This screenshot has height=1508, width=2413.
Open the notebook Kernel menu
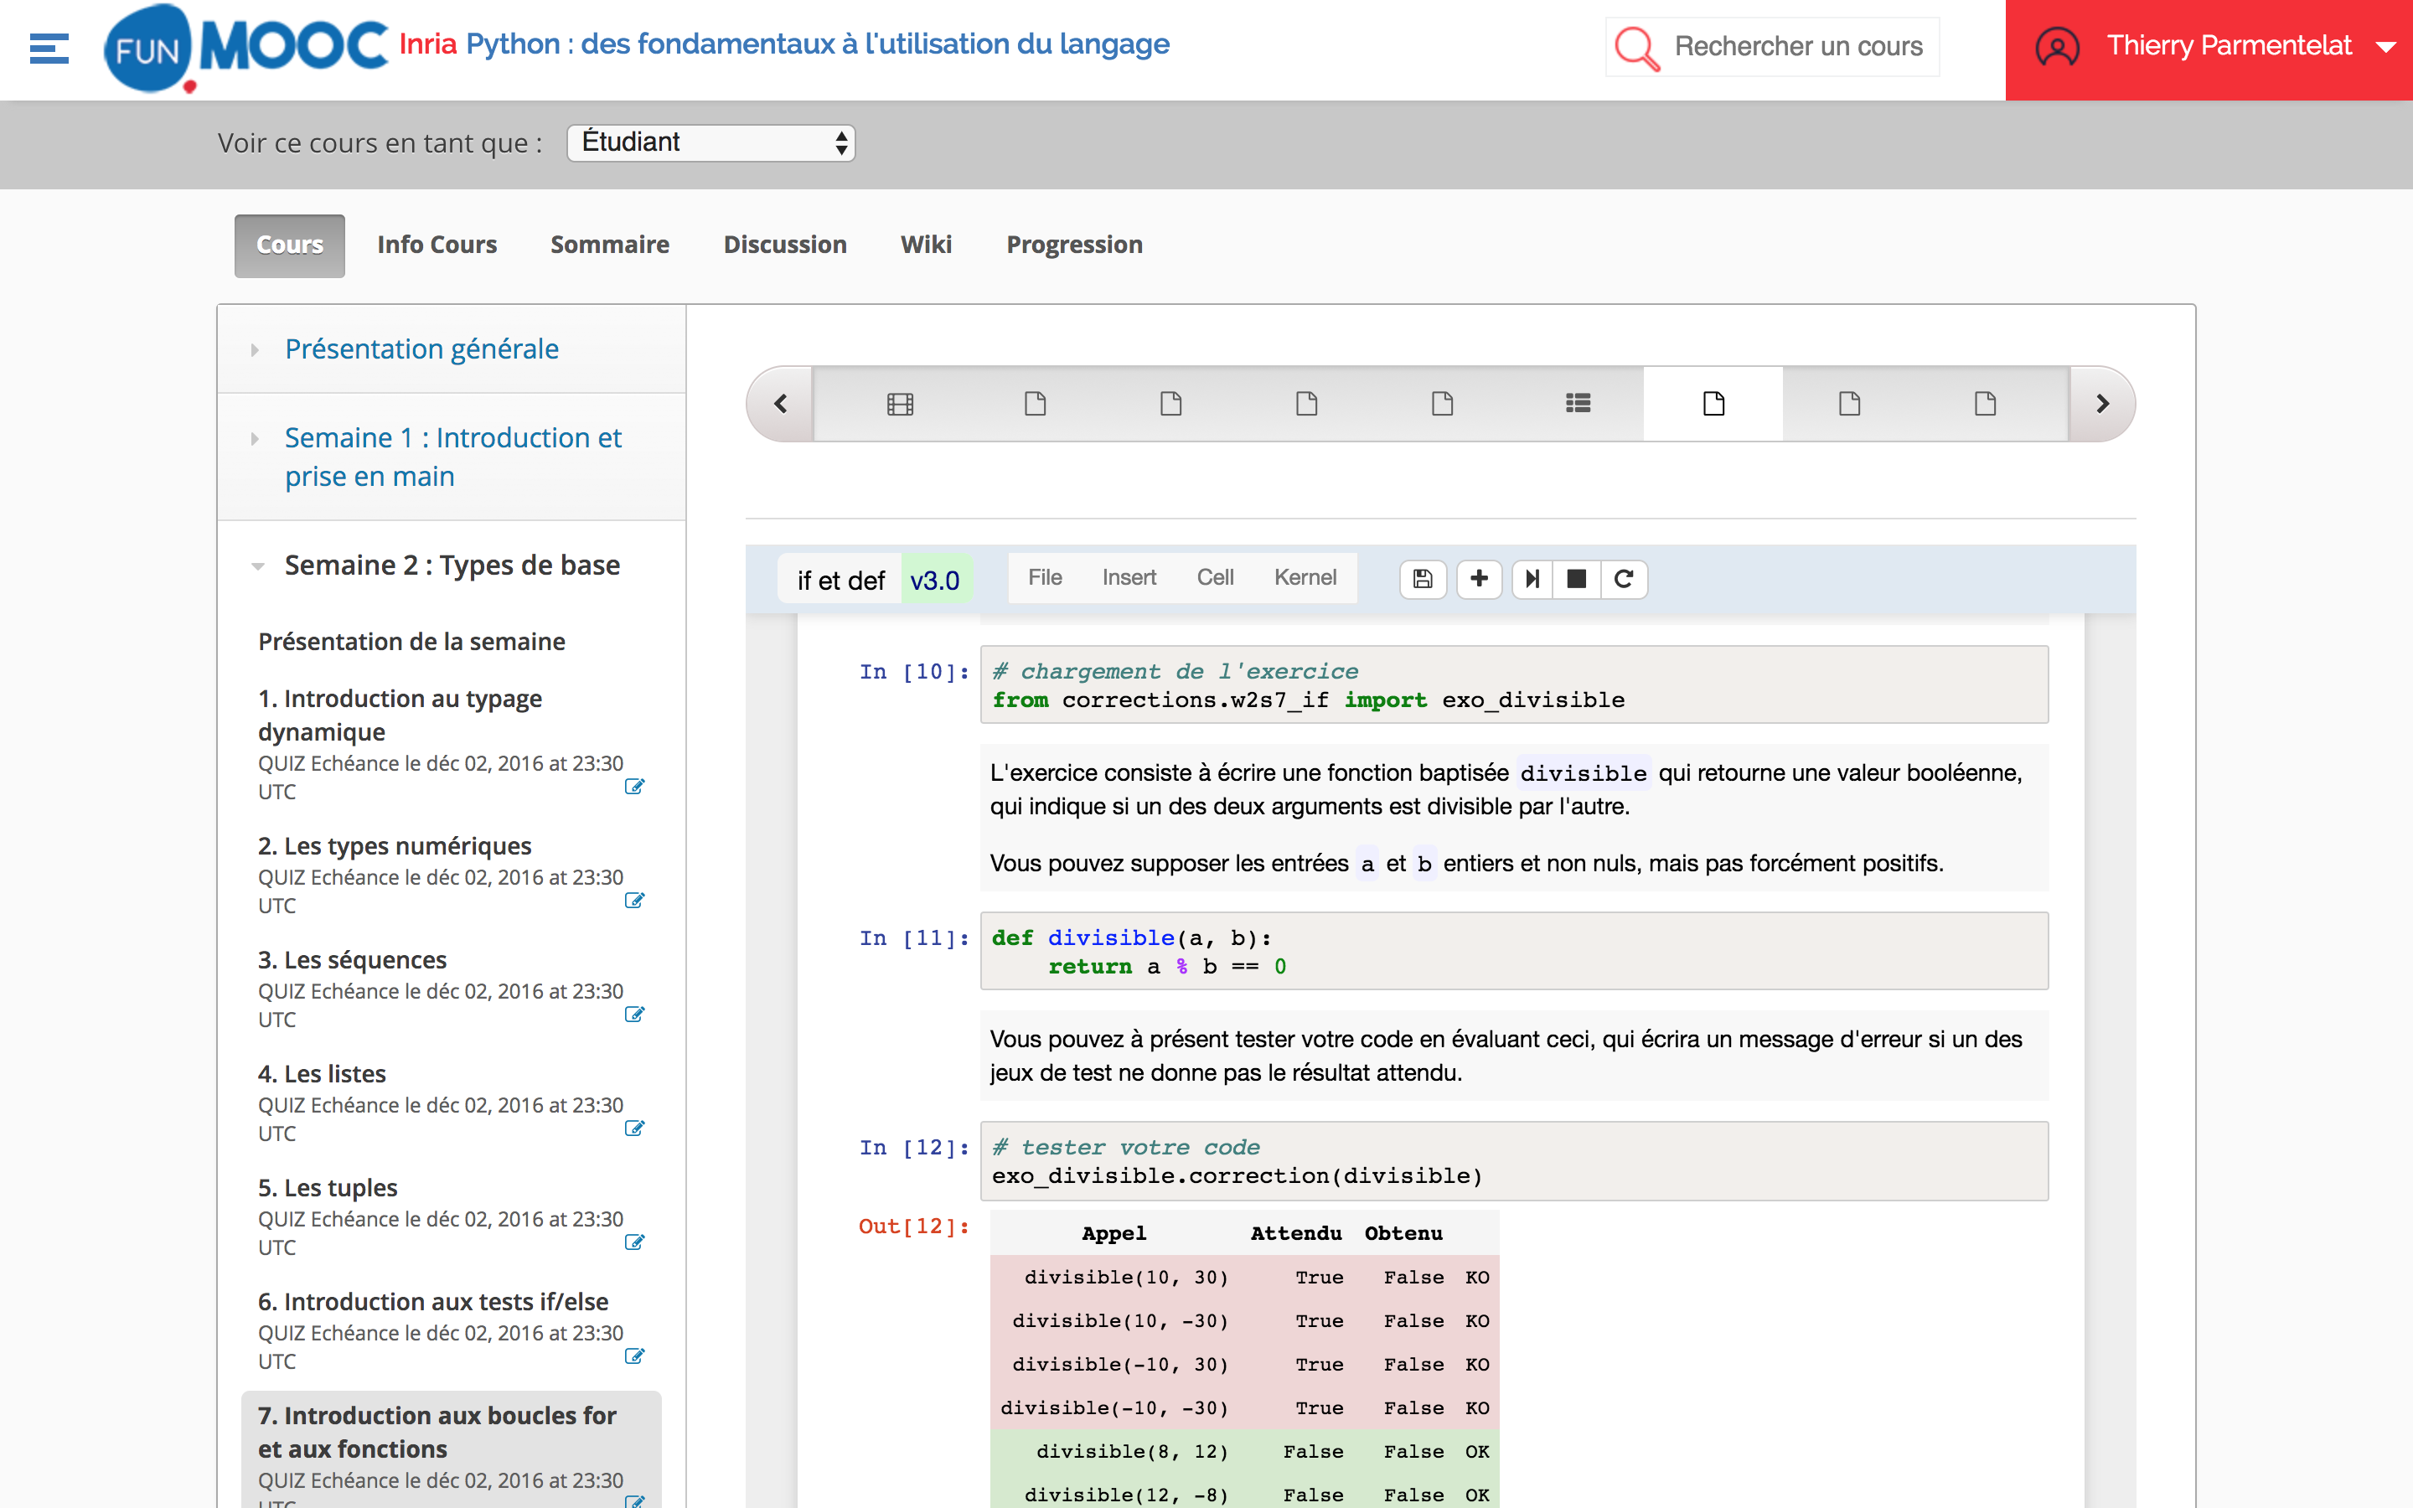click(x=1305, y=577)
